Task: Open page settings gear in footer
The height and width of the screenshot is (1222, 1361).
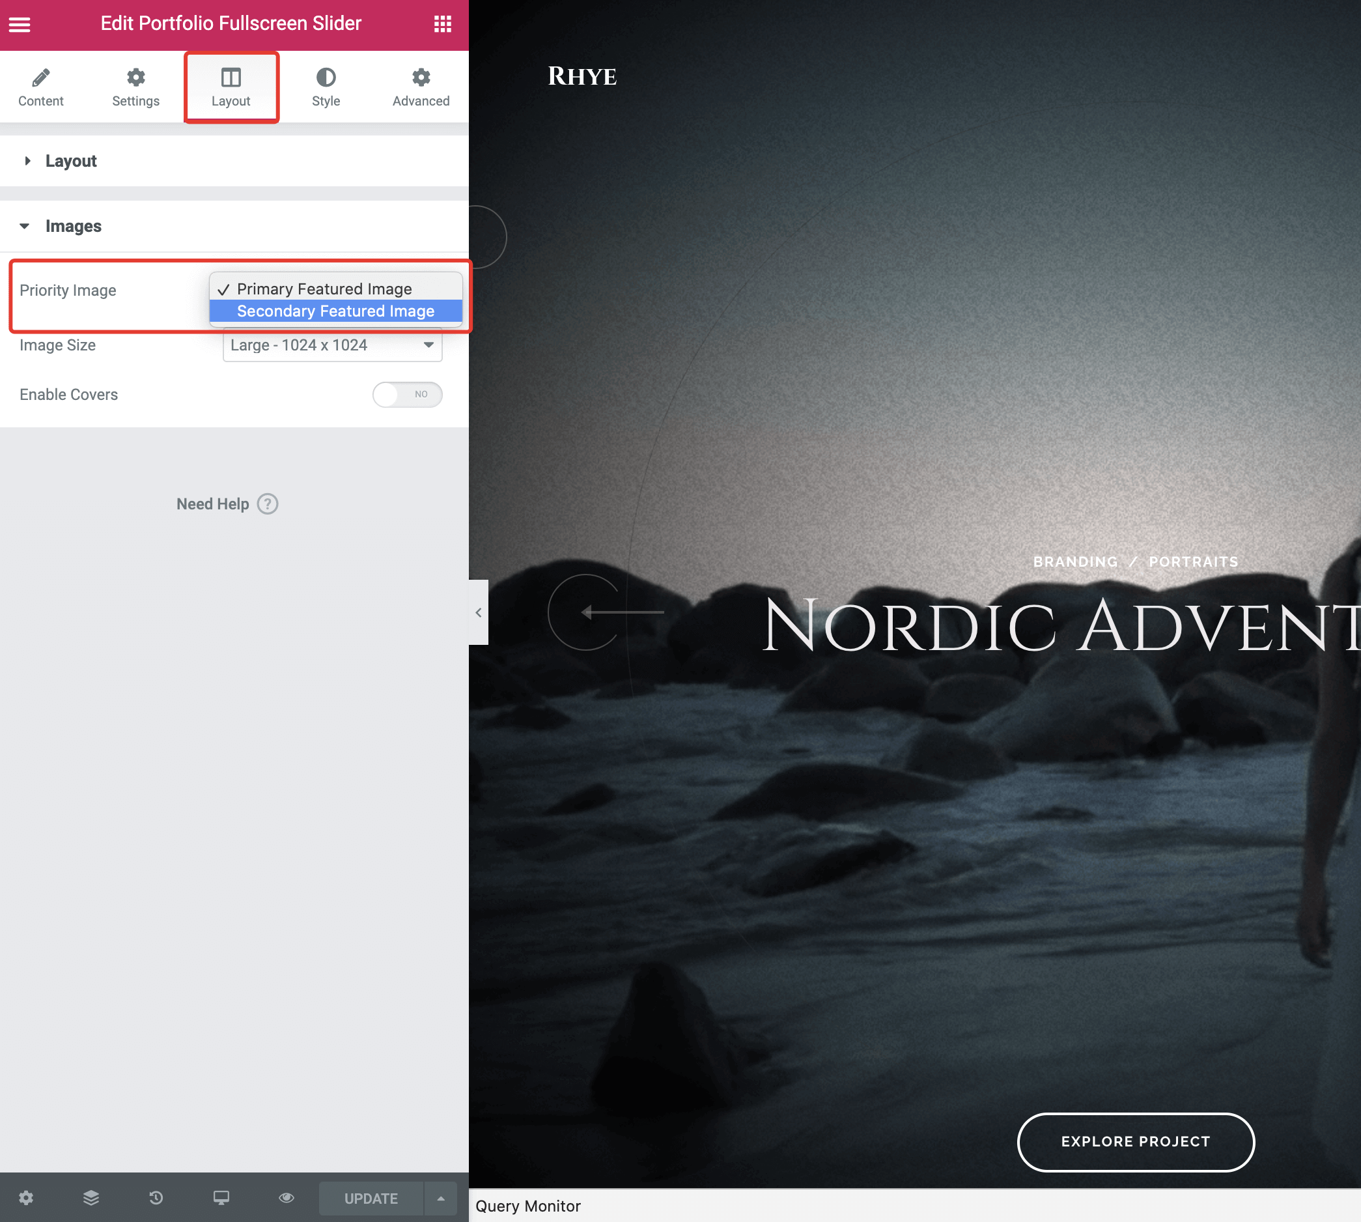Action: [x=25, y=1198]
